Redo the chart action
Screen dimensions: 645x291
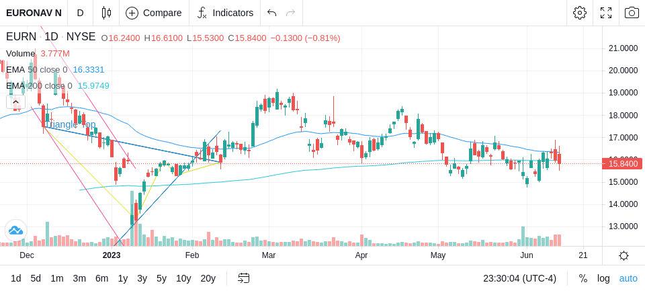291,13
